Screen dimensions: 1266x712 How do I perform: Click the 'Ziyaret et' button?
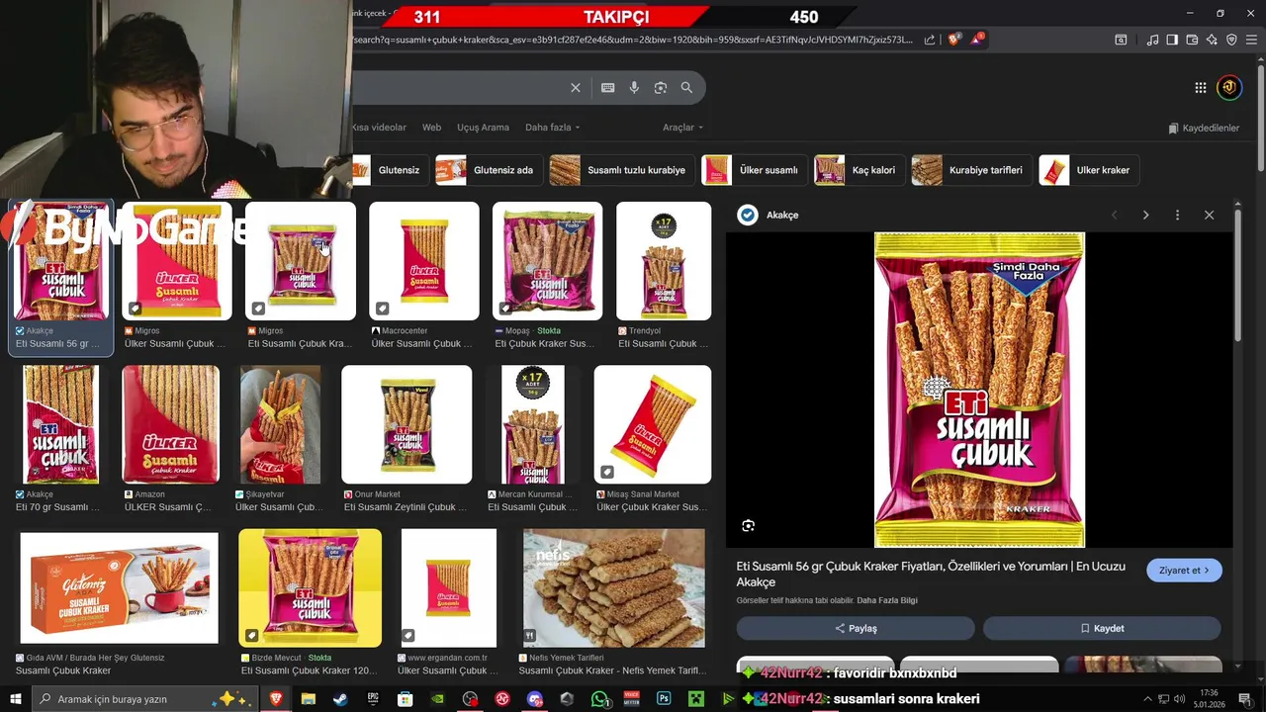coord(1184,571)
